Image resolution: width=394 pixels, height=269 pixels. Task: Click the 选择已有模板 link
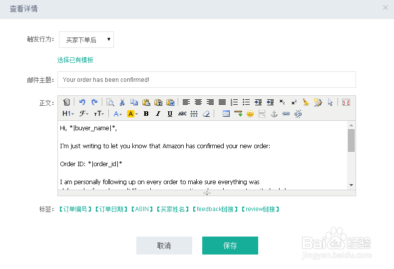[x=75, y=60]
